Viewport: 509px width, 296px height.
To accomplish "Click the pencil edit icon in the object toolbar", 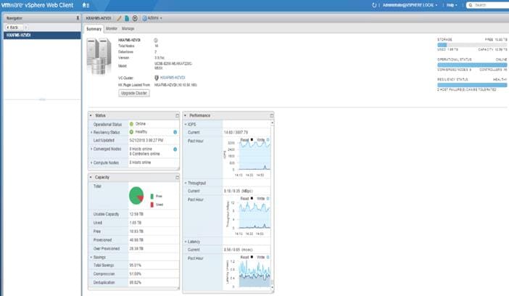I will 119,18.
